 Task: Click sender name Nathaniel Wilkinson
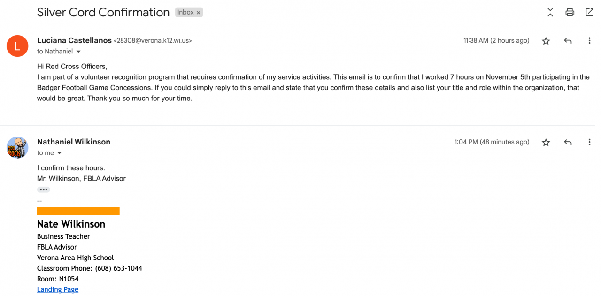74,142
